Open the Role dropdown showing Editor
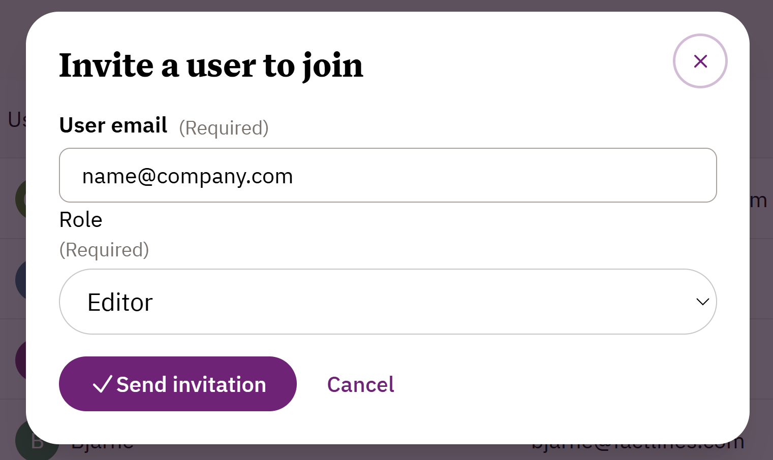Screen dimensions: 773x460 [387, 302]
